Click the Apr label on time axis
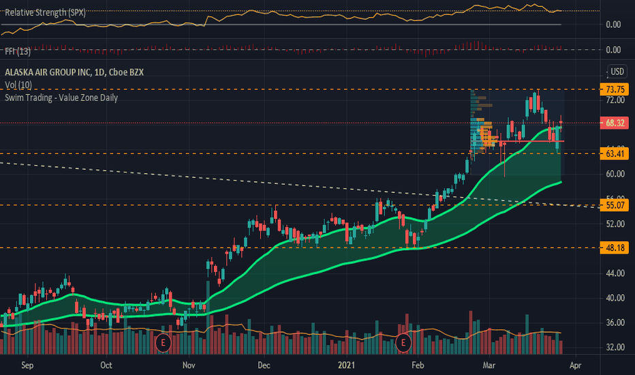This screenshot has height=375, width=635. point(575,365)
